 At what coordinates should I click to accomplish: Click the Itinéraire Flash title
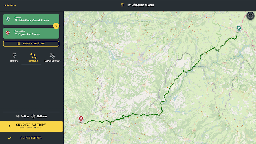(141, 5)
